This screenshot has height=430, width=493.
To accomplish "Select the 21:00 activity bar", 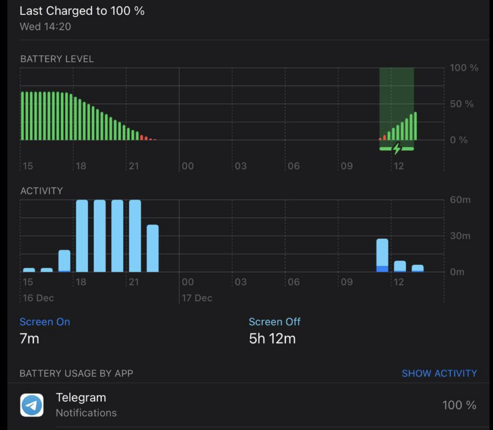I will click(135, 236).
